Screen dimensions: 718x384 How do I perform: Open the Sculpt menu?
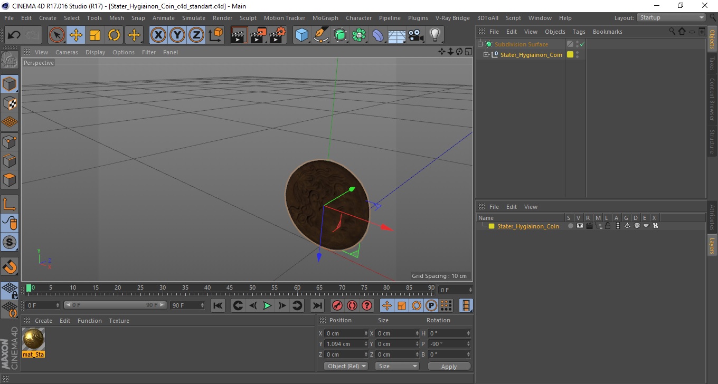(248, 18)
